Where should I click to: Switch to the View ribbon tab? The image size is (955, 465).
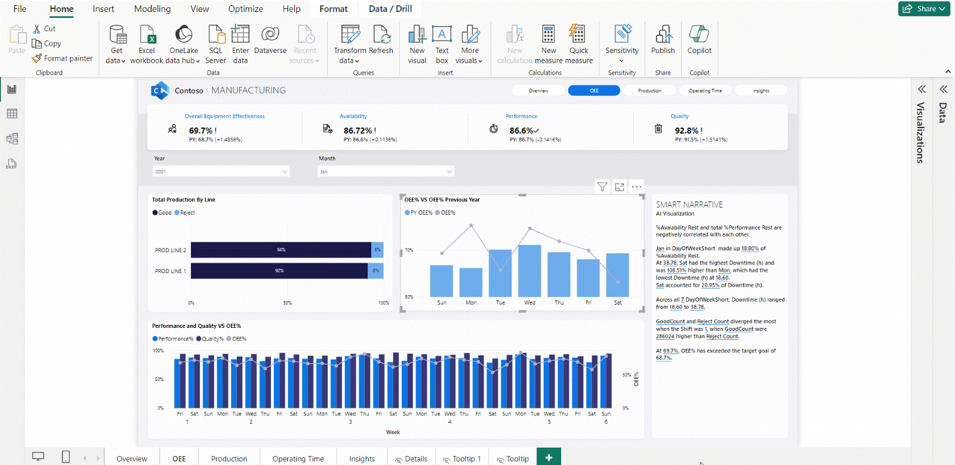pyautogui.click(x=199, y=9)
